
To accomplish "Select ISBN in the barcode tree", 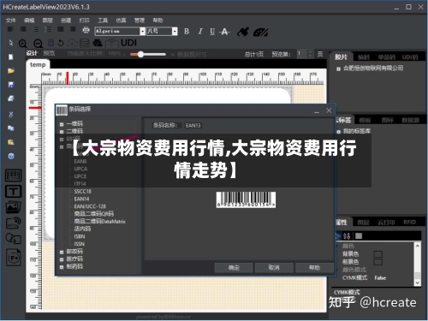I will [80, 236].
